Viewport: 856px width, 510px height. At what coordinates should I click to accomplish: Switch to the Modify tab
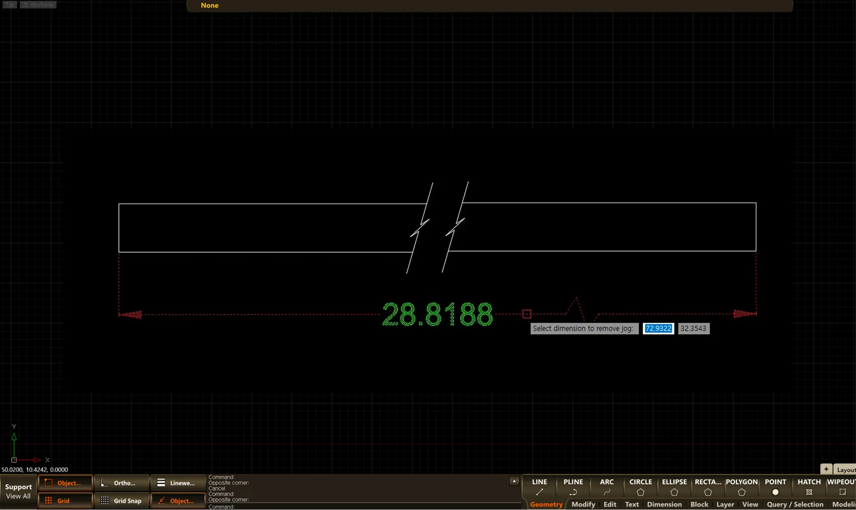(x=583, y=504)
